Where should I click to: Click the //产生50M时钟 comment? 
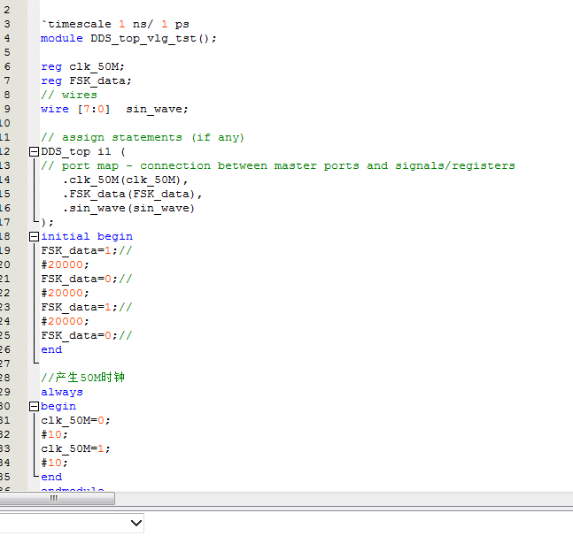point(82,378)
